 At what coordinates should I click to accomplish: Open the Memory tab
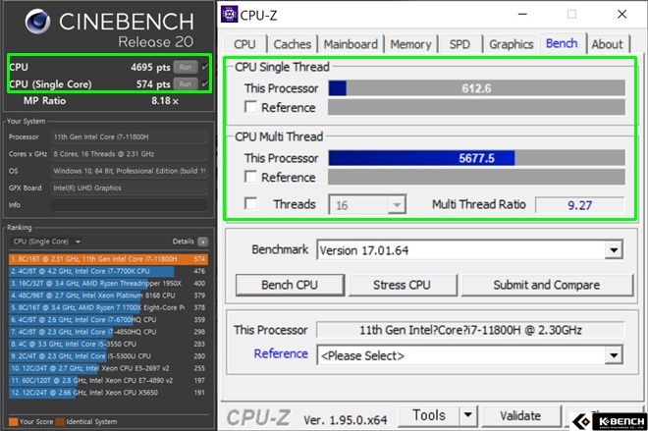[410, 44]
